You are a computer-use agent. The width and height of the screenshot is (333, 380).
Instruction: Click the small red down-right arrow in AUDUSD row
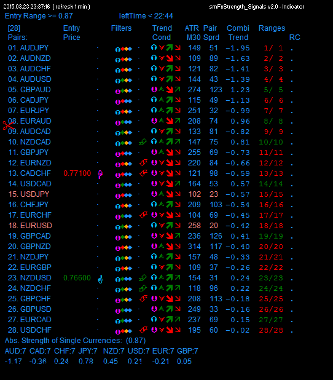pos(178,79)
